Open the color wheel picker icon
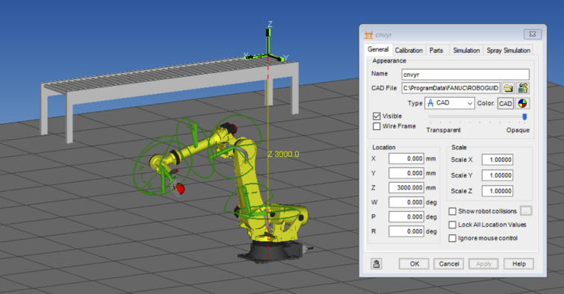 click(x=522, y=104)
